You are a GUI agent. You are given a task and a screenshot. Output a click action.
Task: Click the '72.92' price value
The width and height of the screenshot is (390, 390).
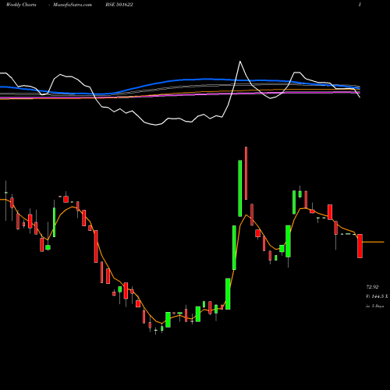[x=372, y=287]
